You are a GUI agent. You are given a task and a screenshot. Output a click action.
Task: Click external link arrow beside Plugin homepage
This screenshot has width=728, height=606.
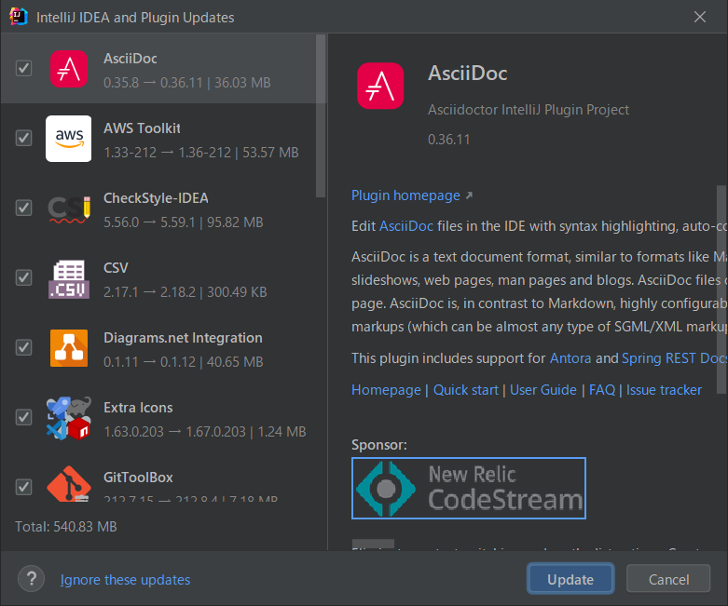coord(470,195)
